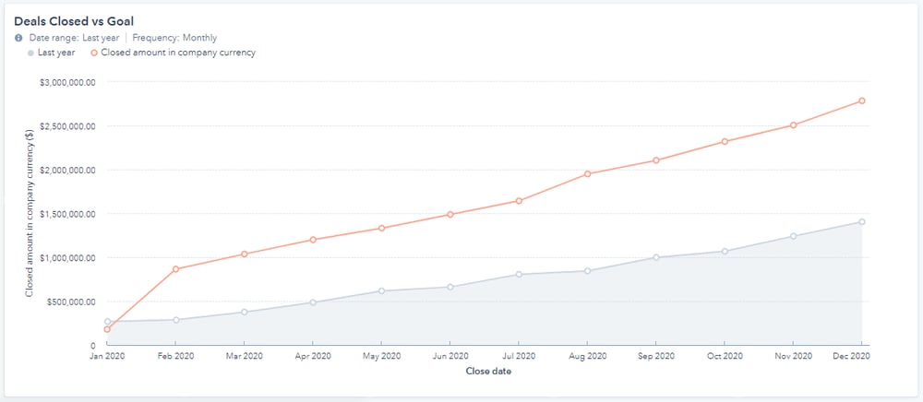Click the orange Apr 2020 data point
Image resolution: width=923 pixels, height=402 pixels.
(313, 240)
